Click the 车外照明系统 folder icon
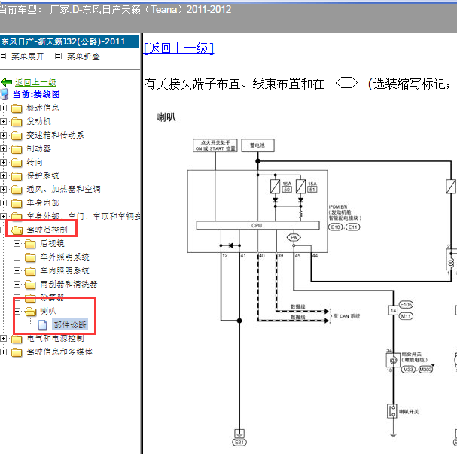The width and height of the screenshot is (457, 454). pyautogui.click(x=30, y=257)
